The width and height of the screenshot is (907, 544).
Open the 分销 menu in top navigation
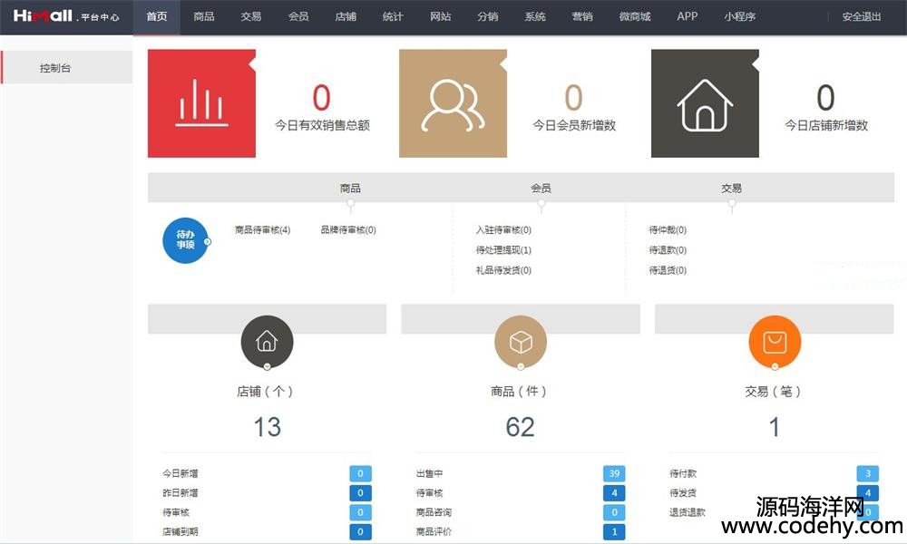pyautogui.click(x=488, y=16)
